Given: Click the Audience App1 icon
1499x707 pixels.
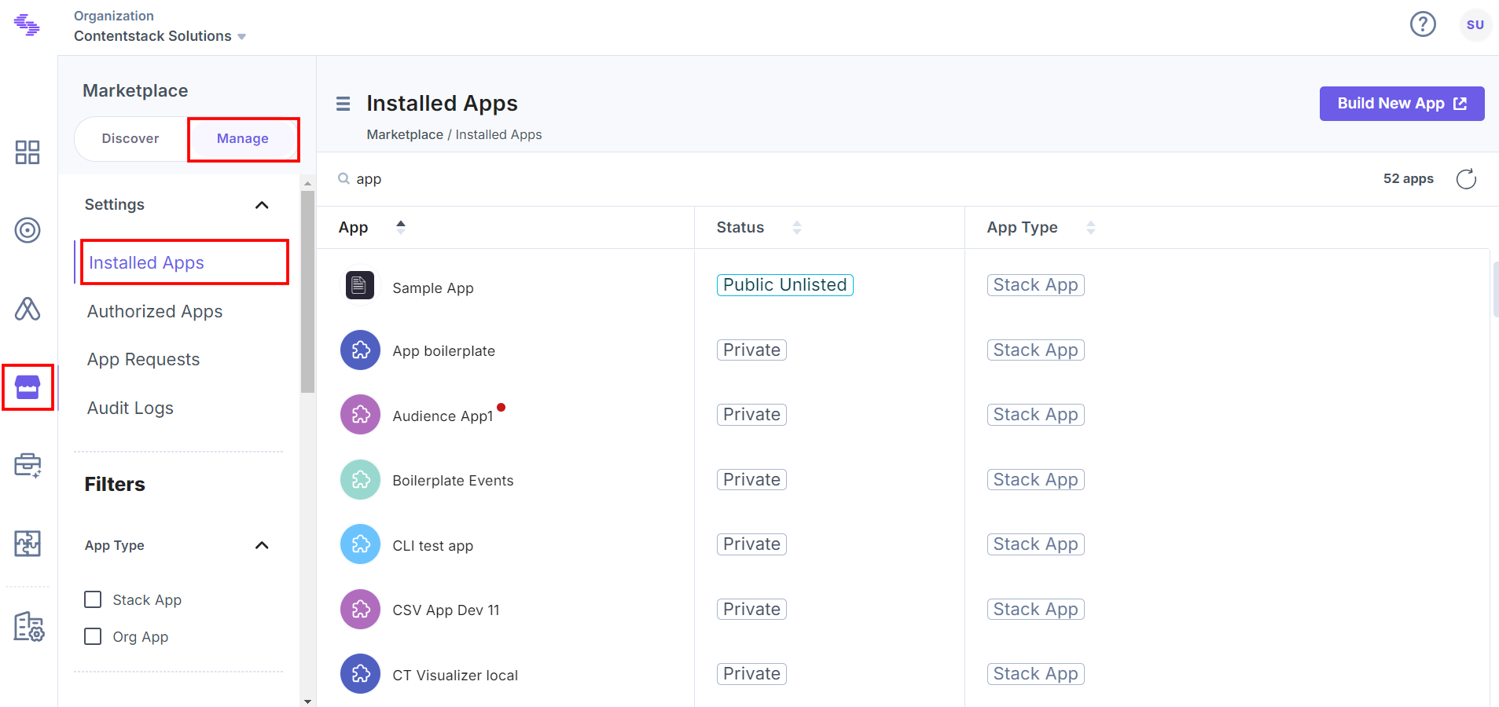Looking at the screenshot, I should pyautogui.click(x=360, y=415).
